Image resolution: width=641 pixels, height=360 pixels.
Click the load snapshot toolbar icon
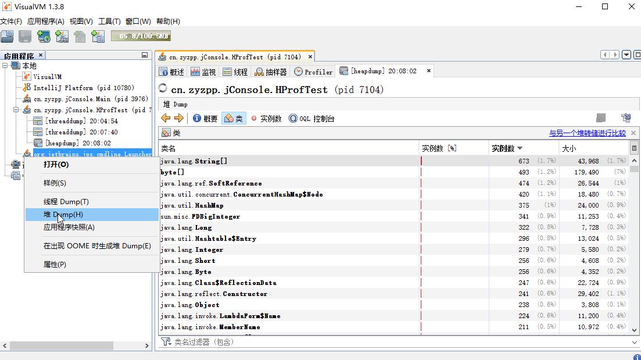click(7, 36)
